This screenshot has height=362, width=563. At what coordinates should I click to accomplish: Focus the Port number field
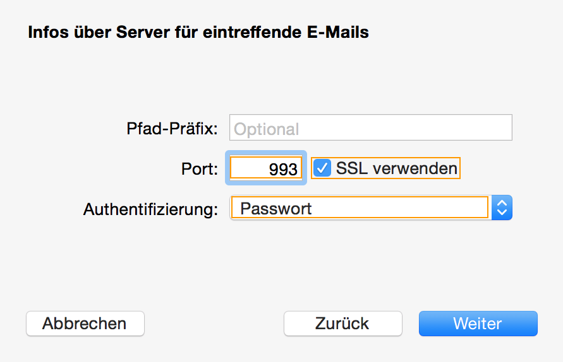(x=266, y=168)
